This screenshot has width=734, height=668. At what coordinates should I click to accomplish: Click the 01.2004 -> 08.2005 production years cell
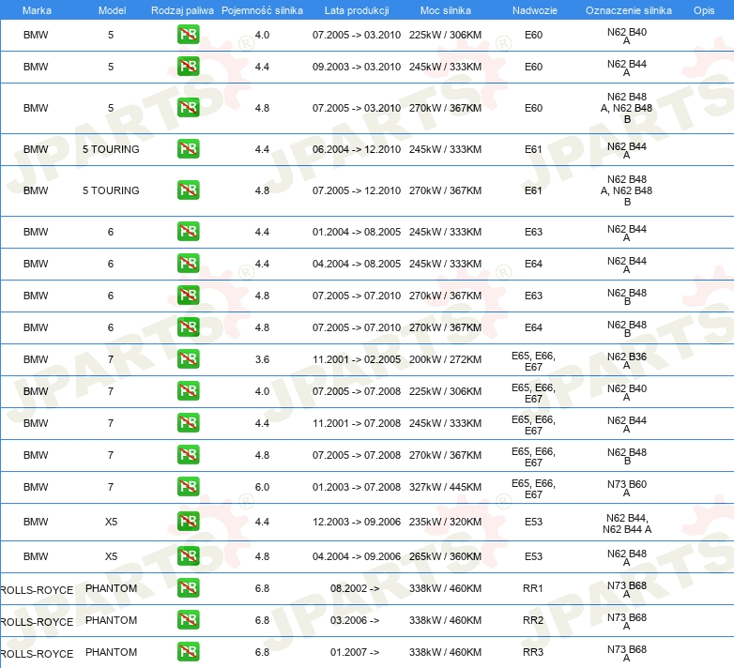point(357,232)
